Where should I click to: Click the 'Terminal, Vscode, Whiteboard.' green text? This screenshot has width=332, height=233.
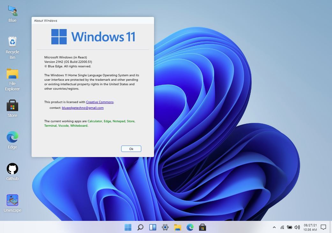(x=66, y=126)
